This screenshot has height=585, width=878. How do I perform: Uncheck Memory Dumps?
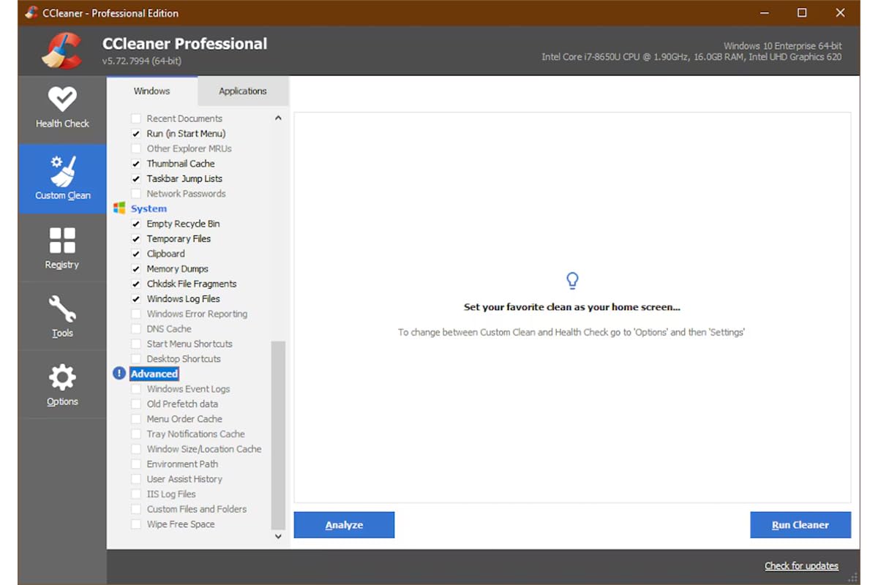click(x=136, y=269)
